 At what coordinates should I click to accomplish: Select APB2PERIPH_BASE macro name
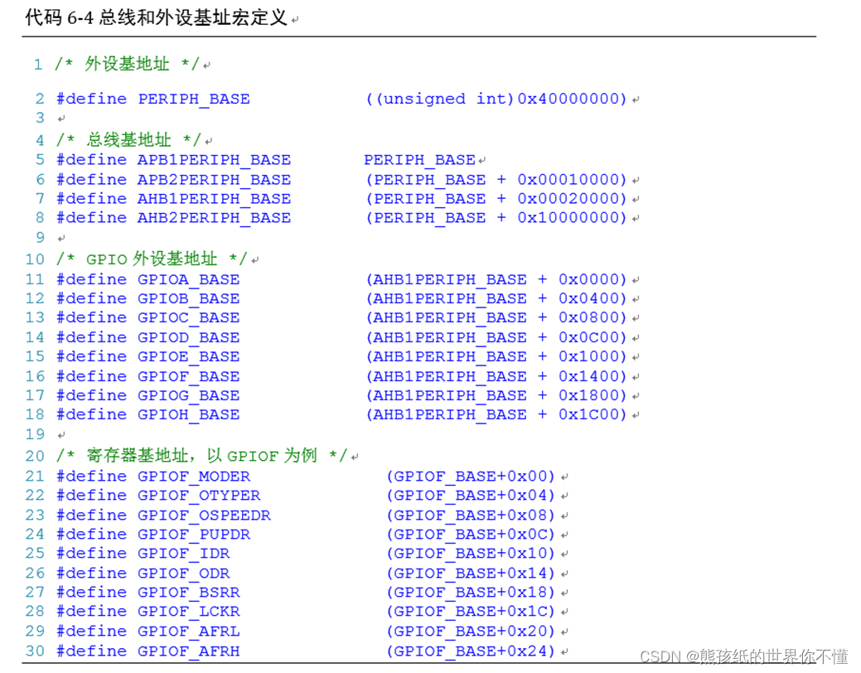pos(214,180)
